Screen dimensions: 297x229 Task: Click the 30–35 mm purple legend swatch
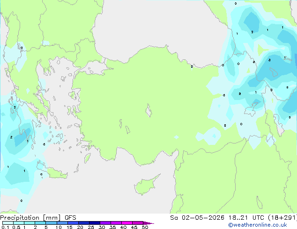105,223
